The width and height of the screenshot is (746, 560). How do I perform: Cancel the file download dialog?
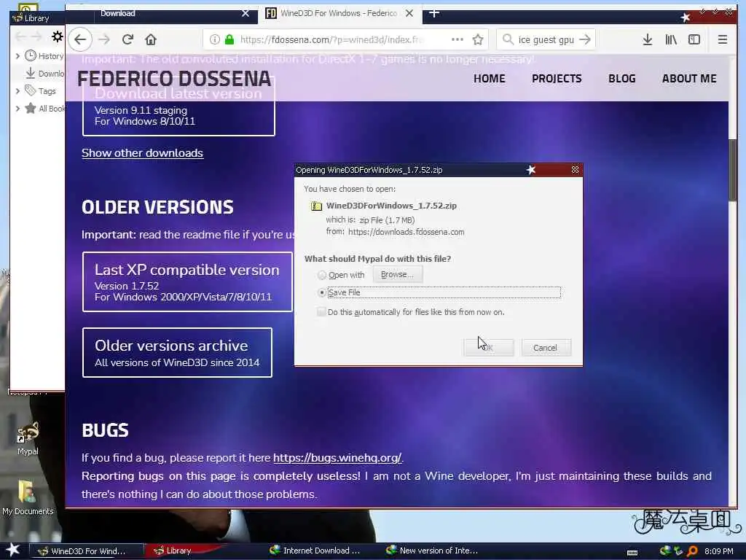[x=546, y=348]
